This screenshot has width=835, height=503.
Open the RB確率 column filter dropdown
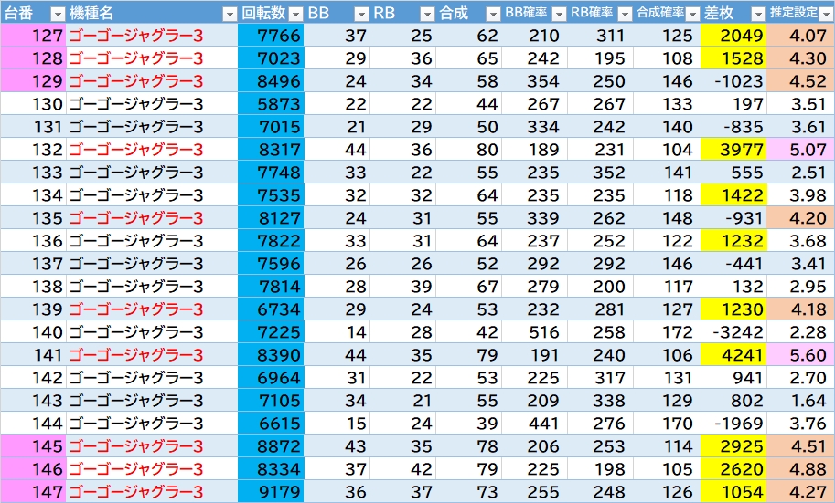[x=626, y=14]
